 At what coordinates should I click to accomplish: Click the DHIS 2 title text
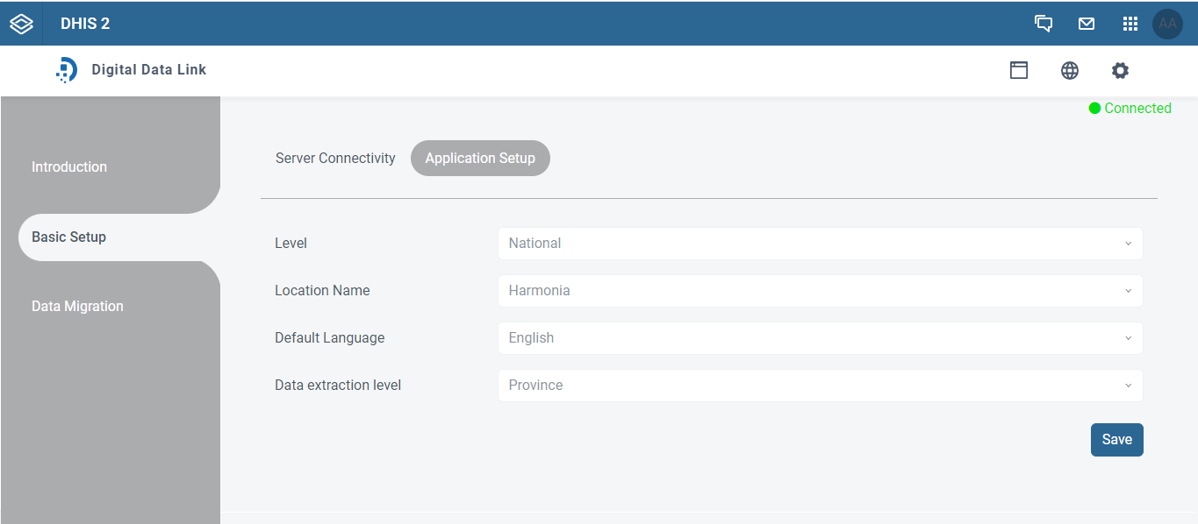(85, 24)
